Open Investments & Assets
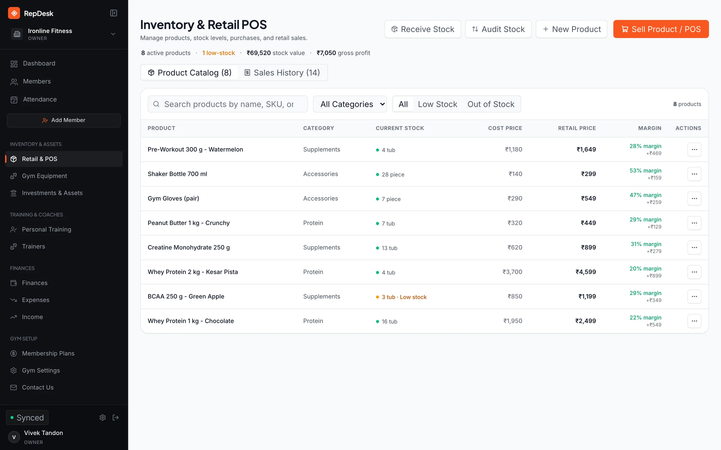This screenshot has width=721, height=450. tap(64, 193)
